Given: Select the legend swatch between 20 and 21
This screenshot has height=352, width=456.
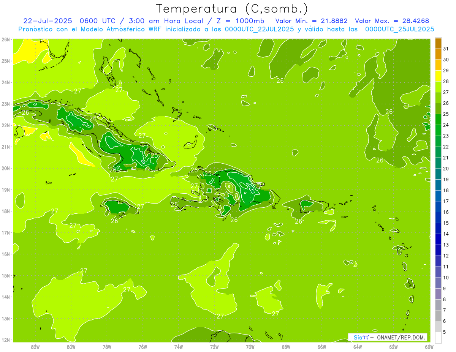Looking at the screenshot, I should coord(438,163).
